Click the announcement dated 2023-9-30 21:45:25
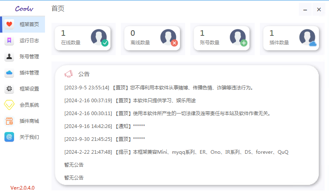This screenshot has height=194, width=329. point(105,139)
